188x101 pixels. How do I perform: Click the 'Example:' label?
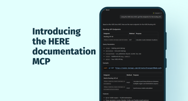106,63
